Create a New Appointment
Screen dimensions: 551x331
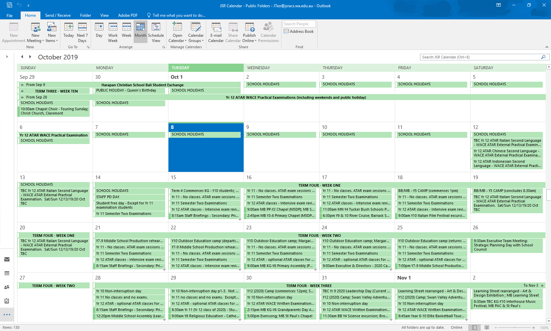pyautogui.click(x=13, y=32)
